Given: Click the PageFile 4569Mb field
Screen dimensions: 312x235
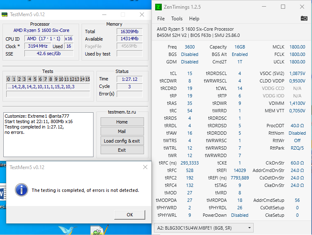Looking at the screenshot, I should tap(130, 46).
